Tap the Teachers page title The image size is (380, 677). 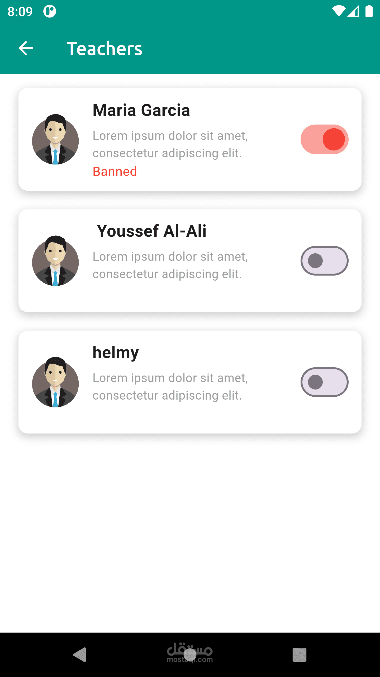pos(104,49)
